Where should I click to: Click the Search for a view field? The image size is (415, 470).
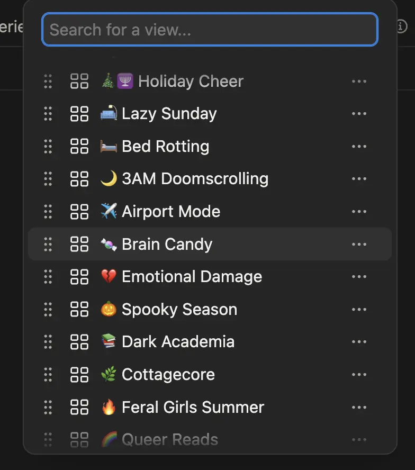[210, 30]
